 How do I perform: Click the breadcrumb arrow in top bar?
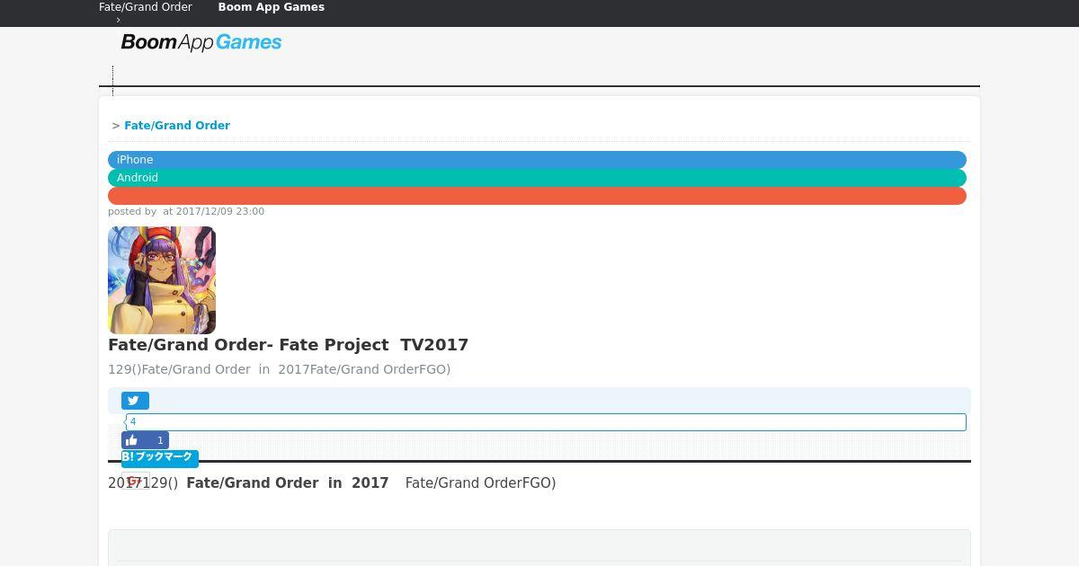[118, 20]
